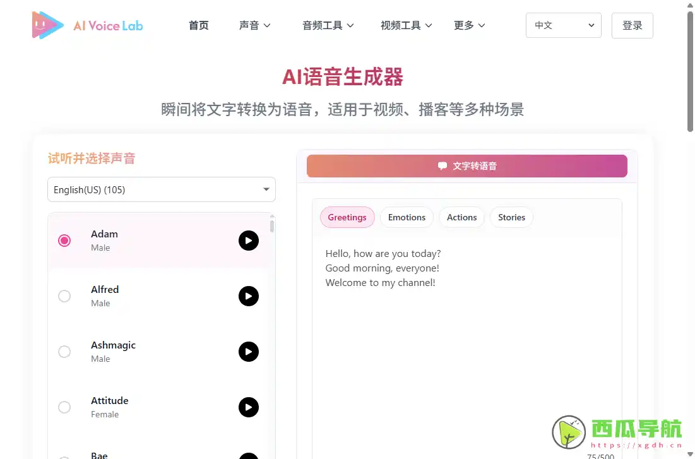Expand the 视频工具 menu

(406, 25)
